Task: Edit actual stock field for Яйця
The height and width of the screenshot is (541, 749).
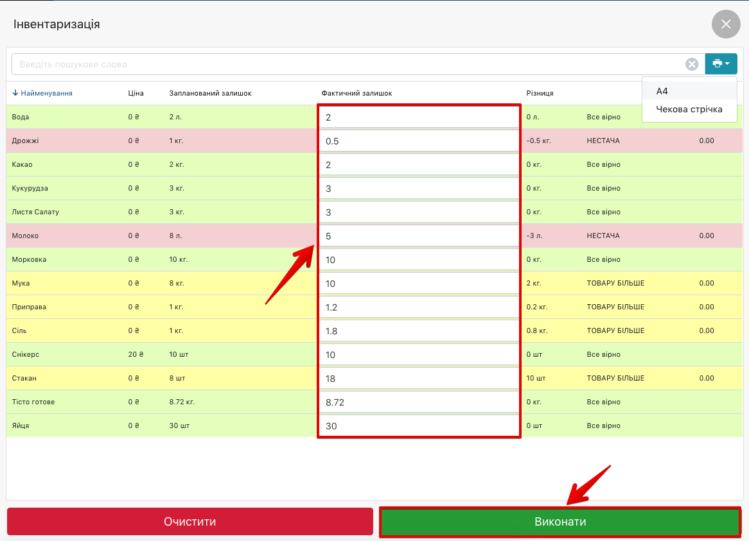Action: click(x=419, y=426)
